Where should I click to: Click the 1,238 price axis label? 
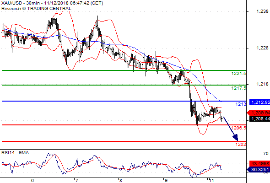coord(262,11)
